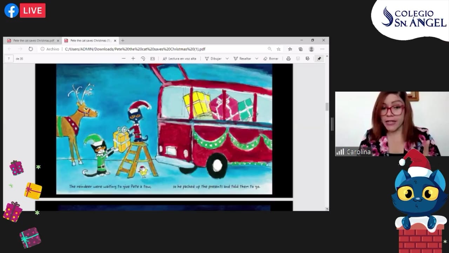Viewport: 449px width, 253px height.
Task: Print the PDF document
Action: 288,59
